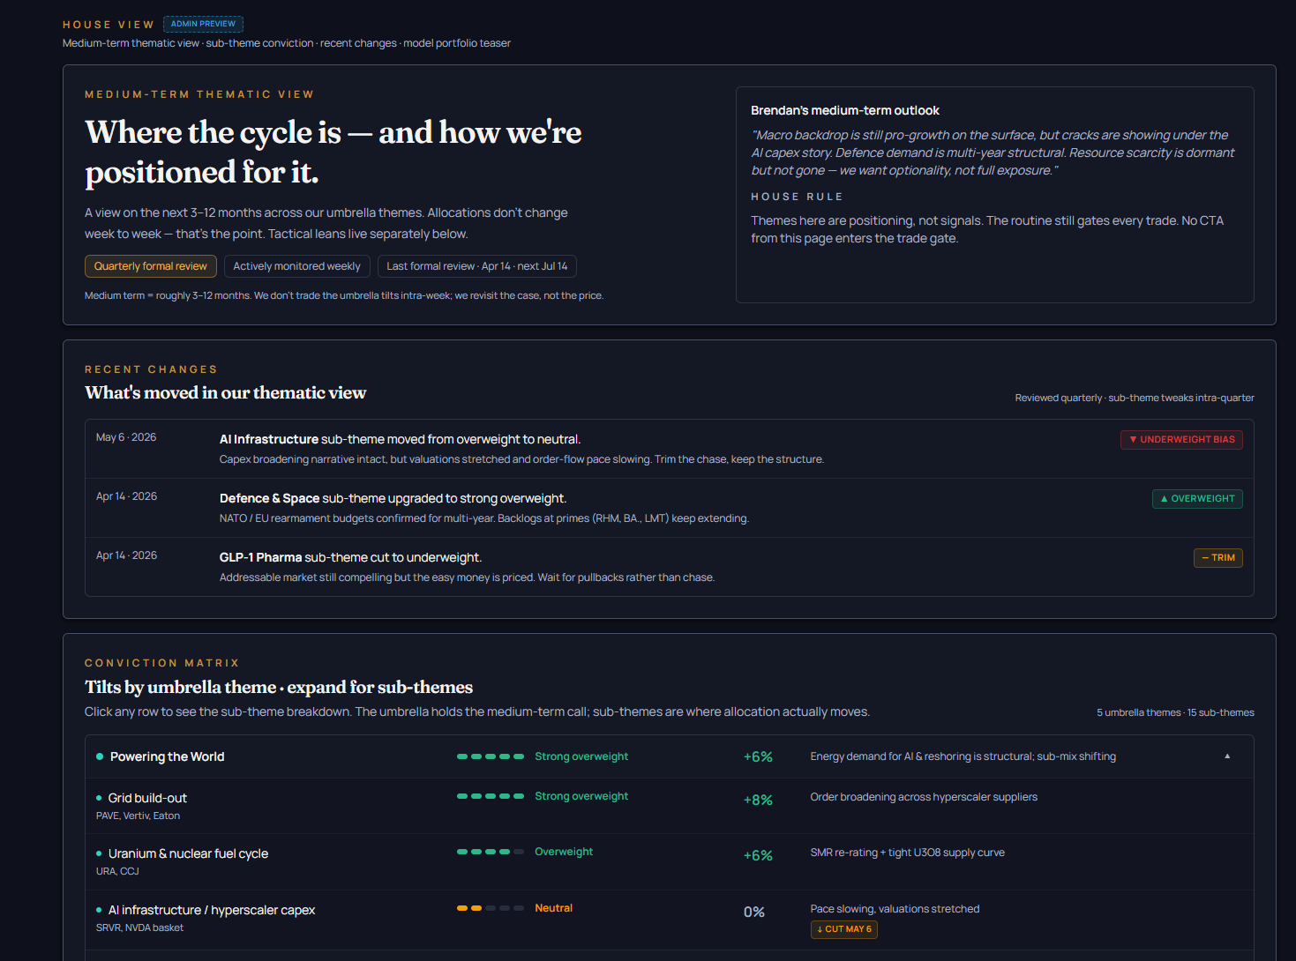
Task: Click the +6% Powering the World value
Action: click(x=758, y=756)
